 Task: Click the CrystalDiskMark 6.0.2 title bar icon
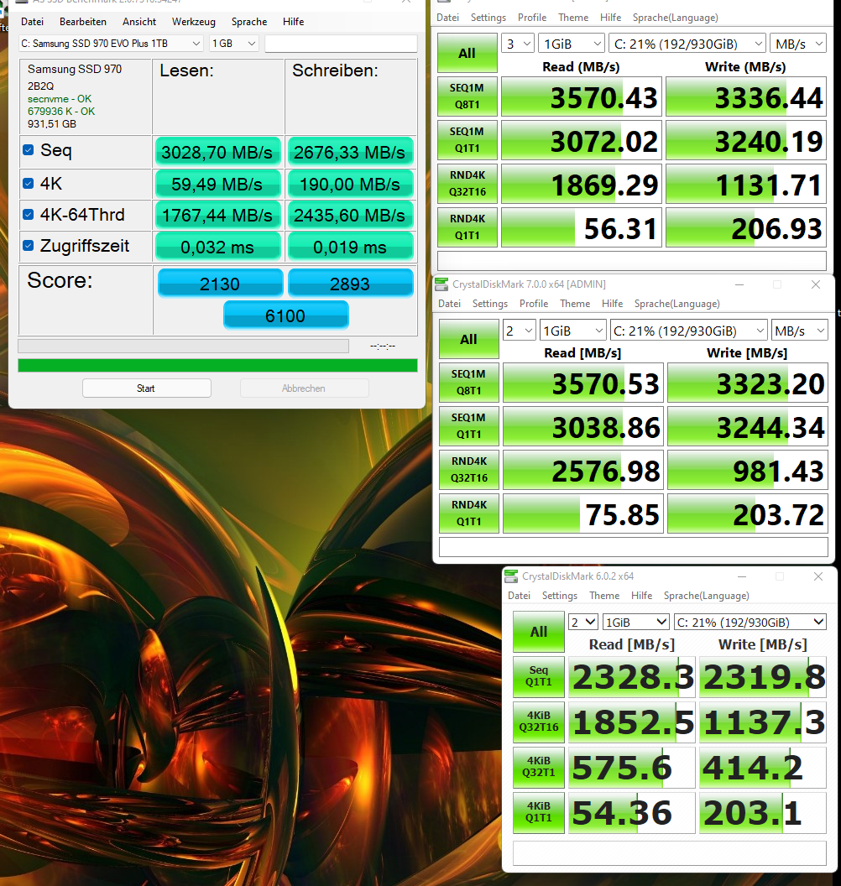(511, 576)
